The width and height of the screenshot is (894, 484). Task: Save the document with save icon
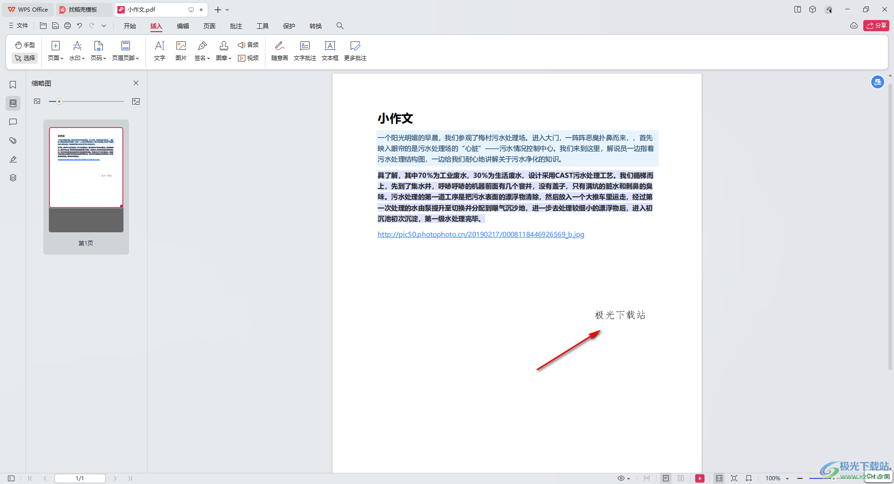pos(55,26)
